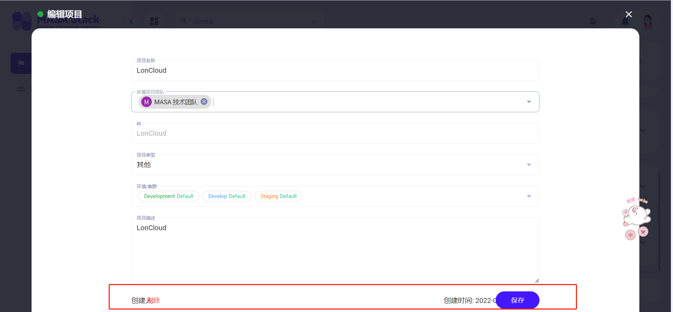Image resolution: width=673 pixels, height=312 pixels.
Task: Close the edit project dialog
Action: [x=629, y=14]
